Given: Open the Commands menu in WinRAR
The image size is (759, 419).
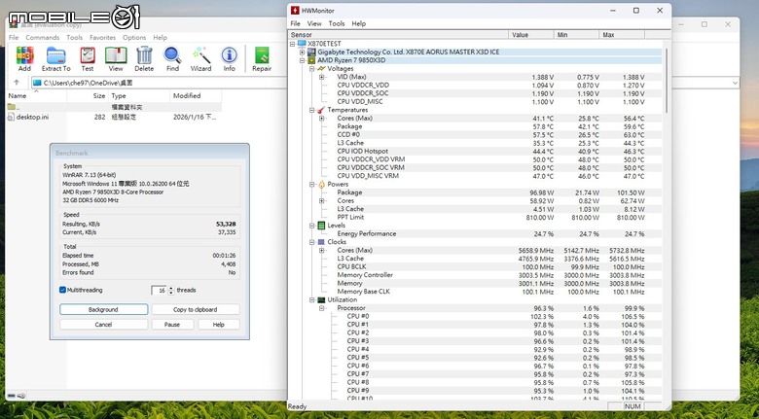Looking at the screenshot, I should (42, 38).
